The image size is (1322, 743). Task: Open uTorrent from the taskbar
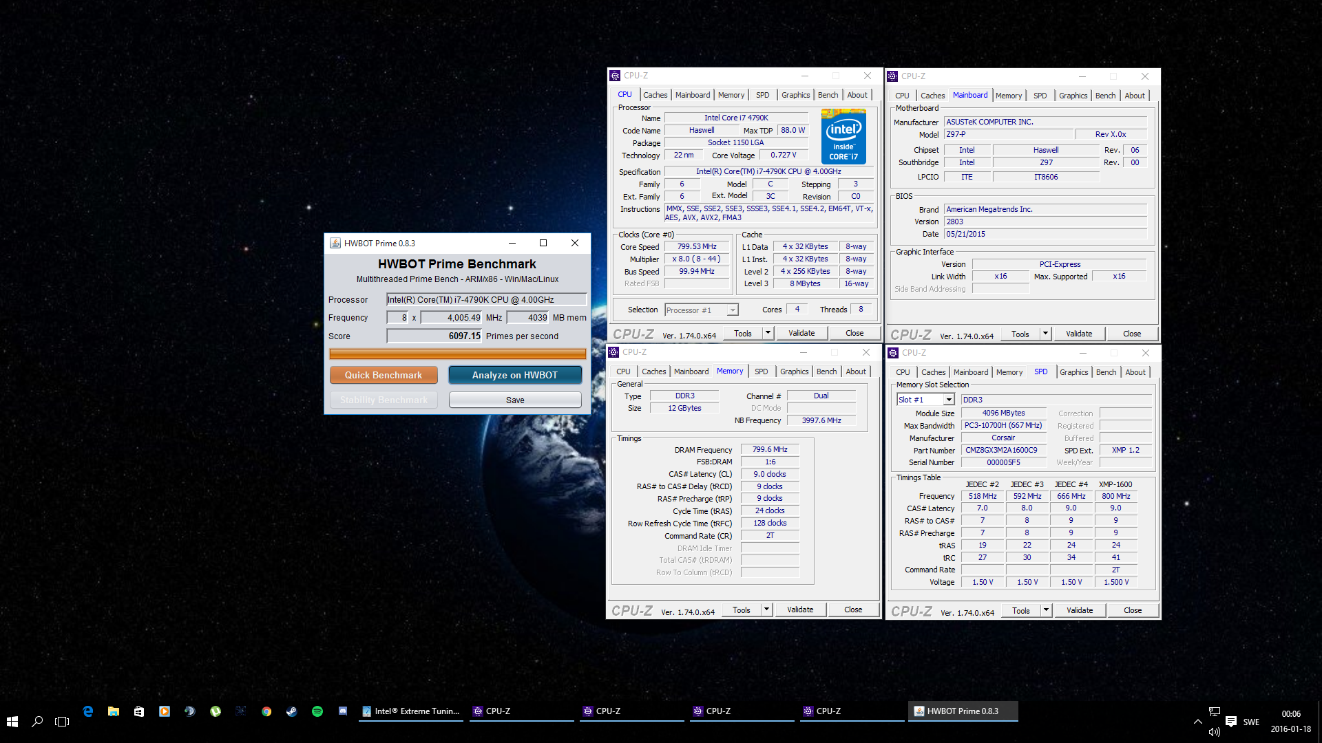(216, 711)
